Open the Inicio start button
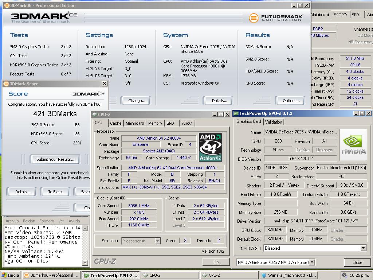 (x=10, y=275)
